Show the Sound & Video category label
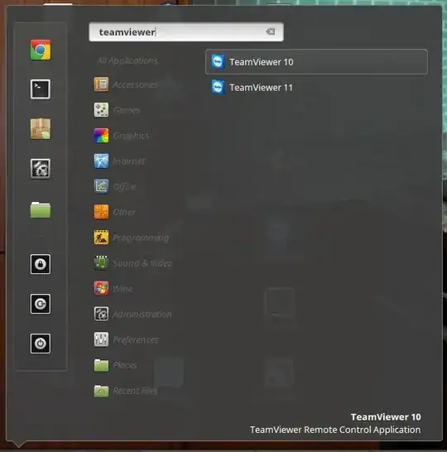447x452 pixels. click(x=142, y=263)
